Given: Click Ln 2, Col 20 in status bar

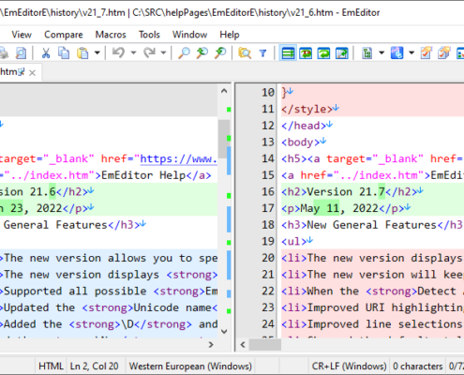Looking at the screenshot, I should (94, 367).
